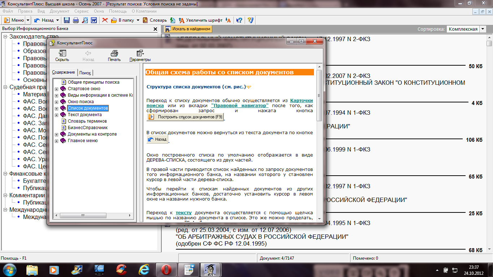Image resolution: width=493 pixels, height=277 pixels.
Task: Click Скрыть icon in help window
Action: (x=62, y=56)
